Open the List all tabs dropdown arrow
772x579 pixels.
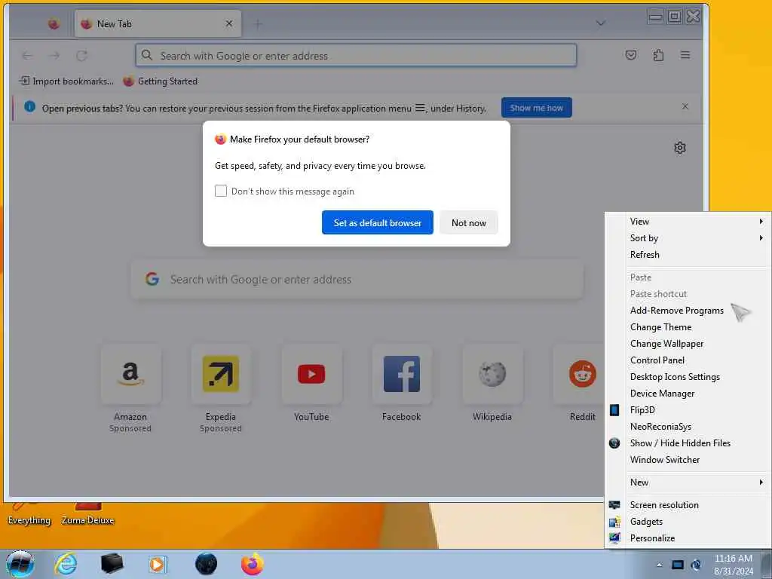tap(600, 23)
